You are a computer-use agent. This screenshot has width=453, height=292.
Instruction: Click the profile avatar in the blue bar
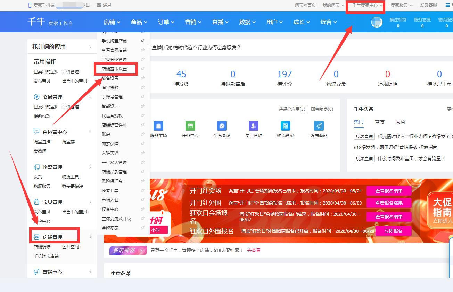377,22
